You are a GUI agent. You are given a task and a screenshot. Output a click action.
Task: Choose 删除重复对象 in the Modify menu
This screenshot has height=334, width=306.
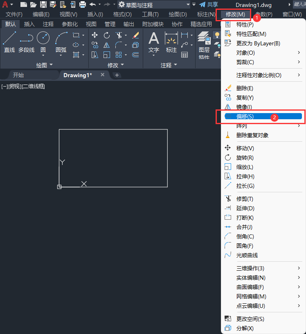[263, 135]
